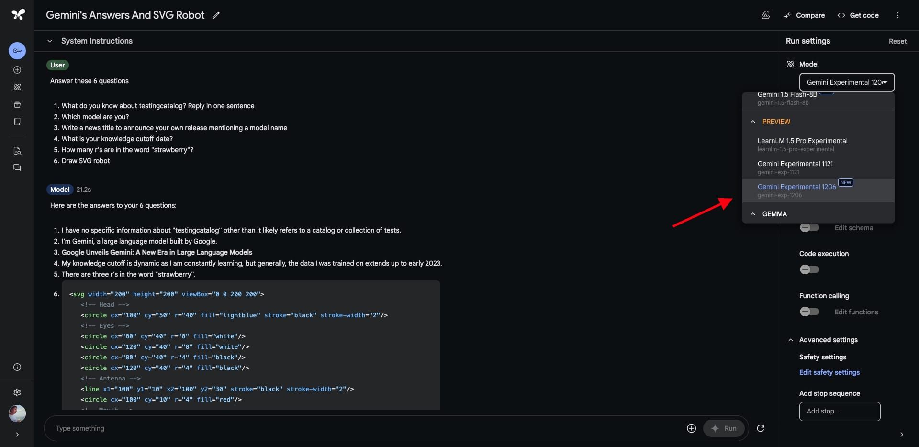Viewport: 919px width, 447px height.
Task: Open the prompt gallery book icon
Action: tap(17, 122)
